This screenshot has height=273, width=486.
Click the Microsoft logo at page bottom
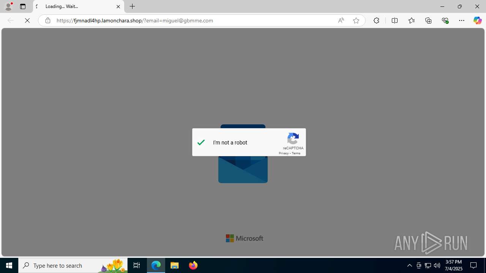click(245, 238)
